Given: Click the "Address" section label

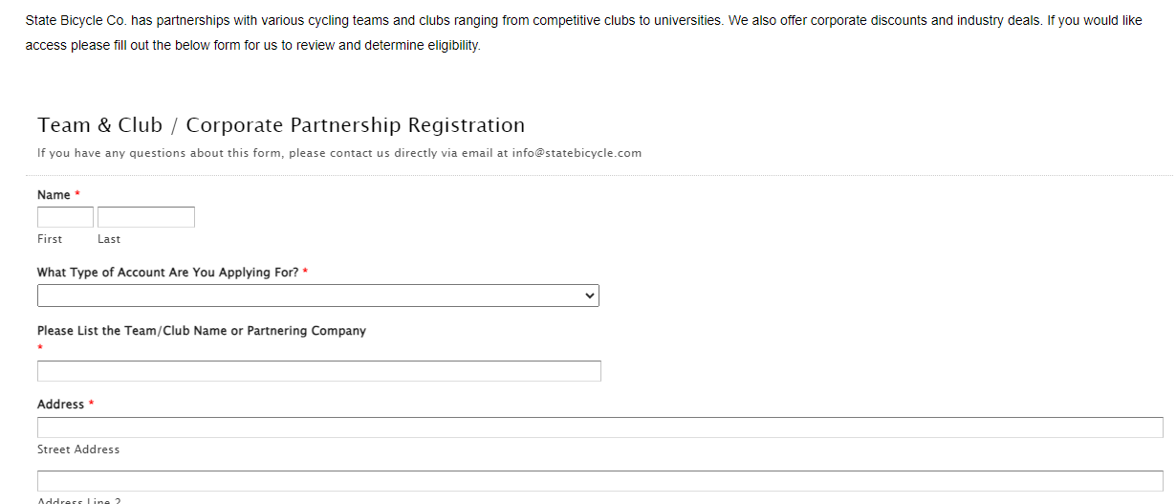Looking at the screenshot, I should 60,405.
